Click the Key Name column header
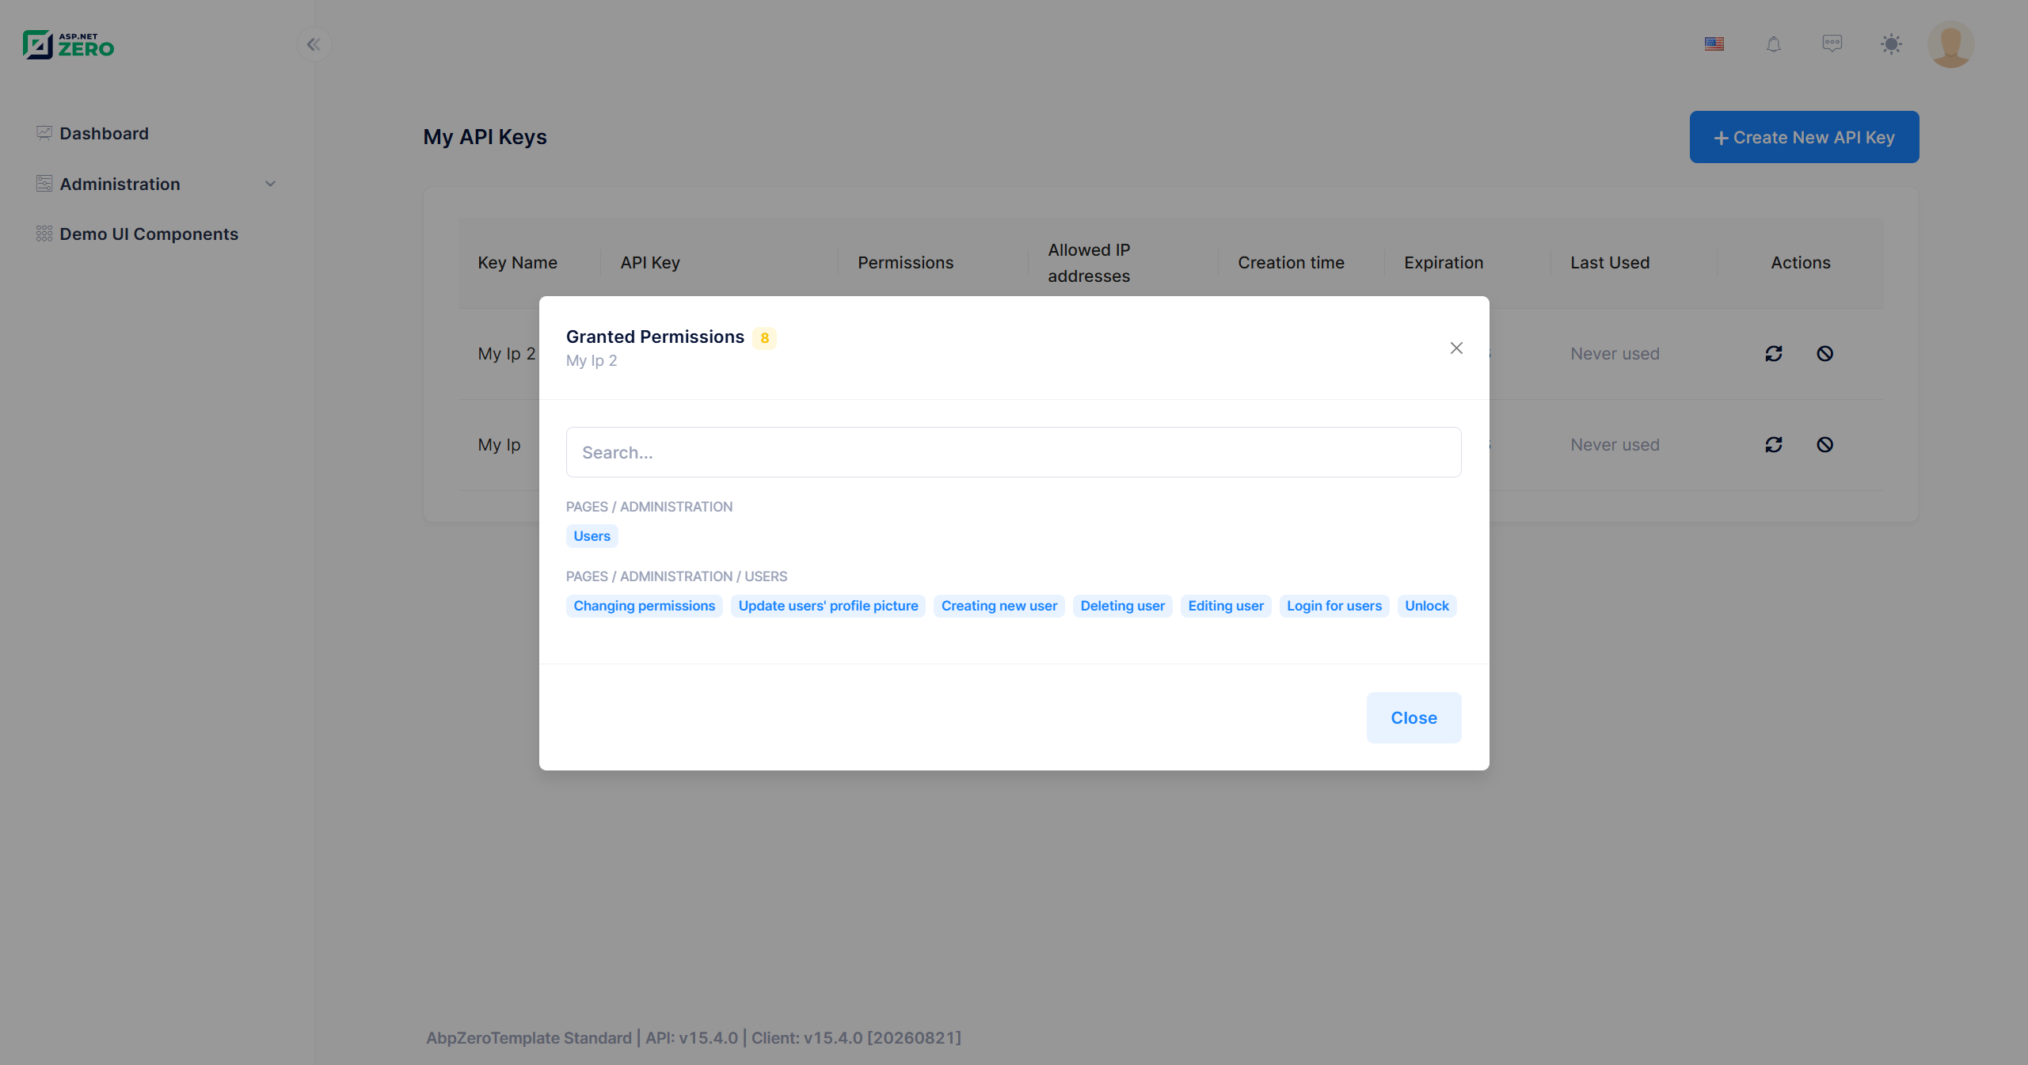 coord(517,262)
